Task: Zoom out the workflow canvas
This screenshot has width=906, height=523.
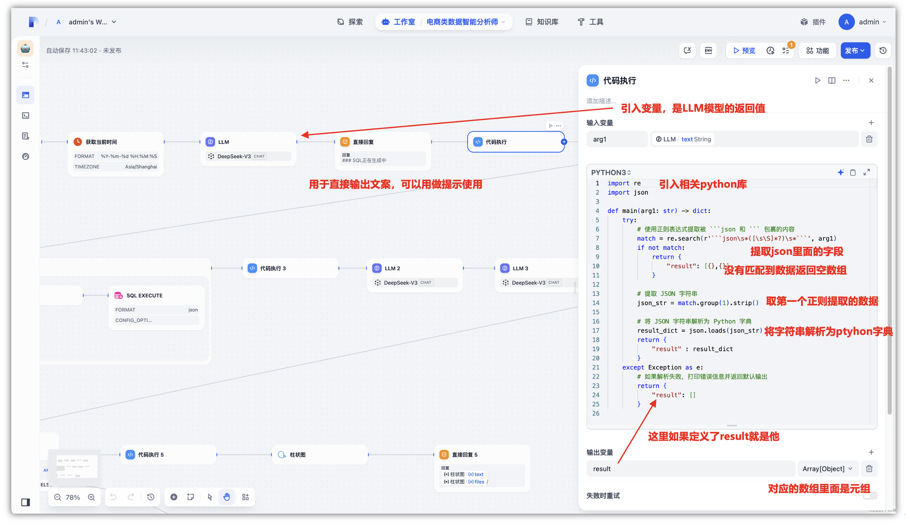Action: pos(58,497)
